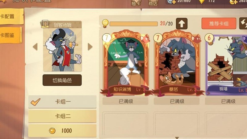Viewport: 247px width, 139px height.
Task: Click the gold coin icon beside 1000
Action: click(x=52, y=131)
